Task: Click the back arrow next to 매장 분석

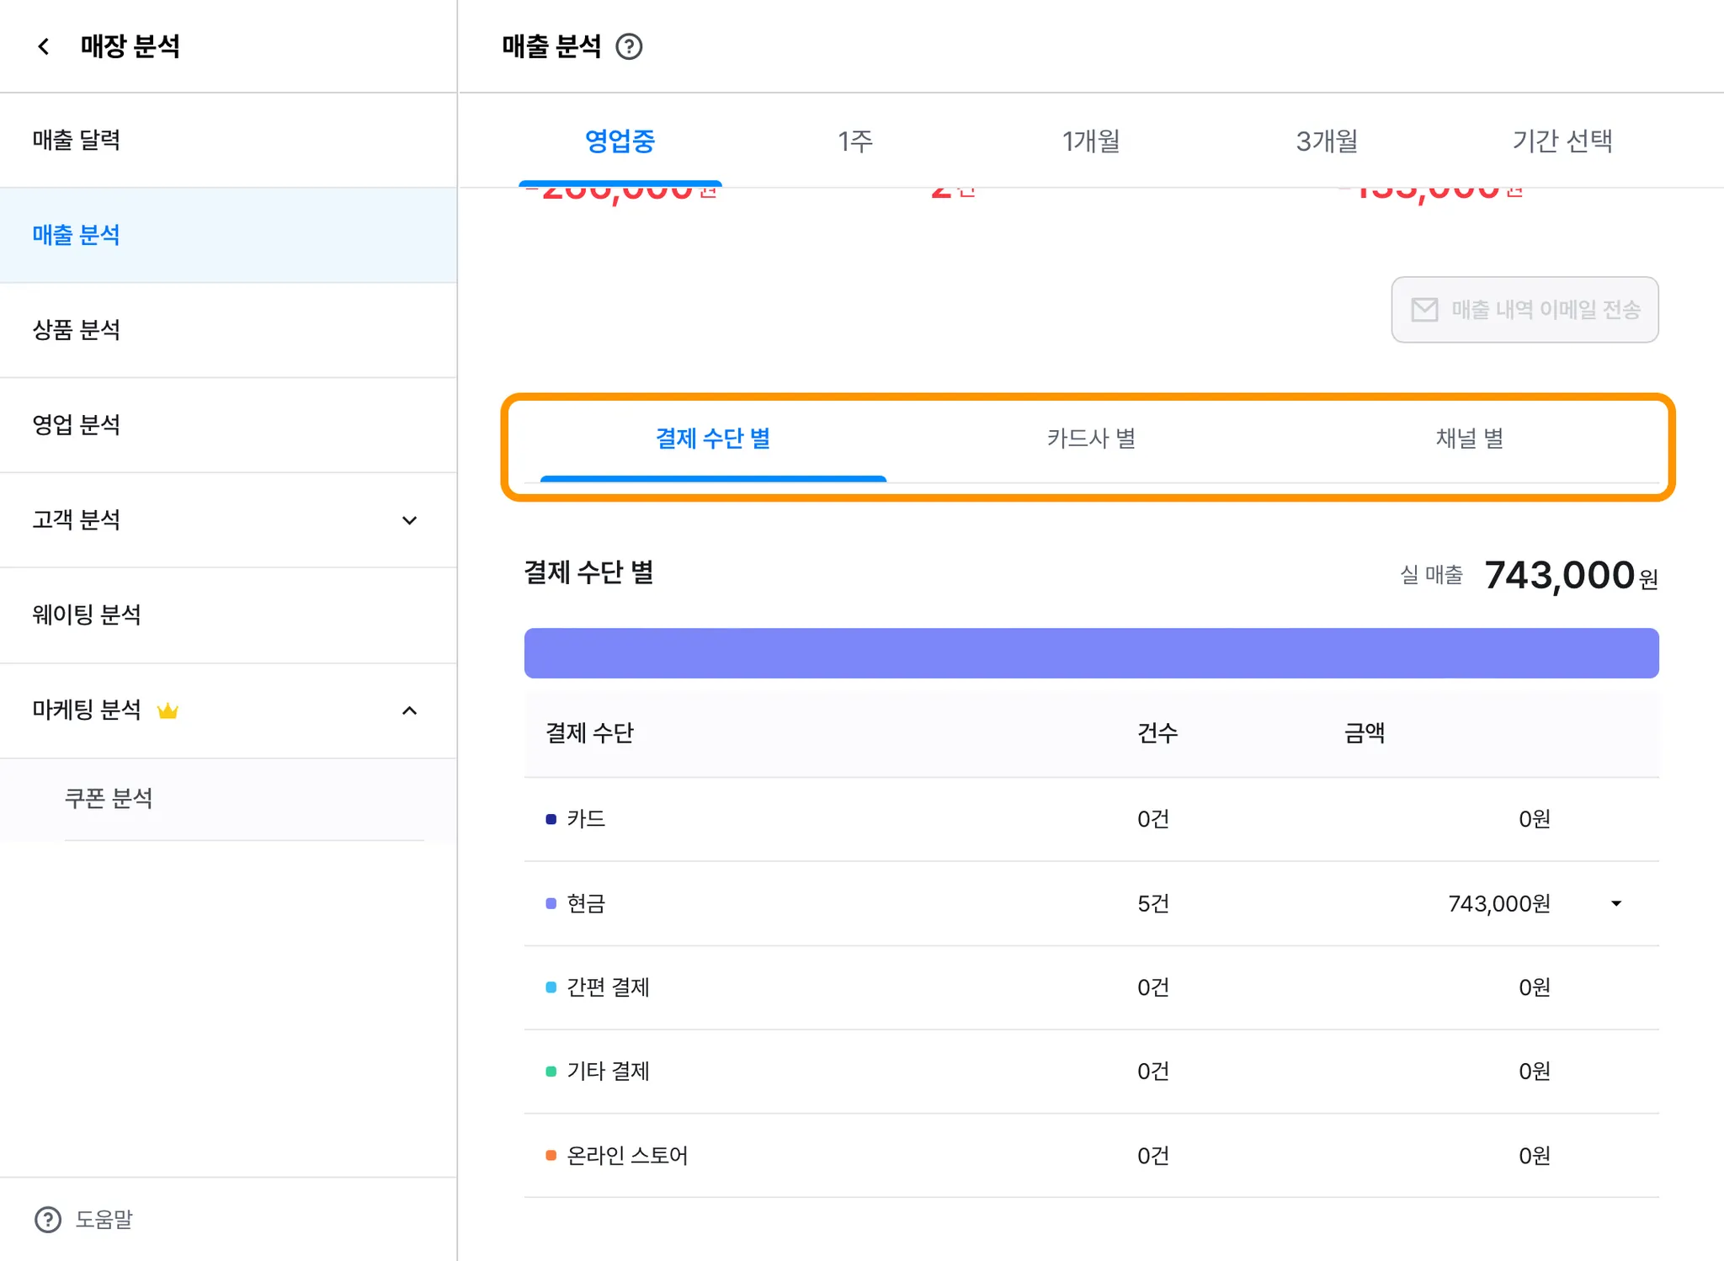Action: (x=44, y=46)
